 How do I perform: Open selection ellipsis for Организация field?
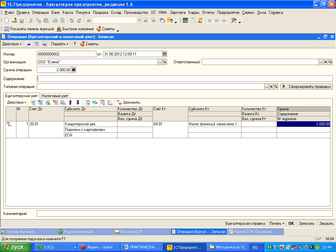[160, 62]
